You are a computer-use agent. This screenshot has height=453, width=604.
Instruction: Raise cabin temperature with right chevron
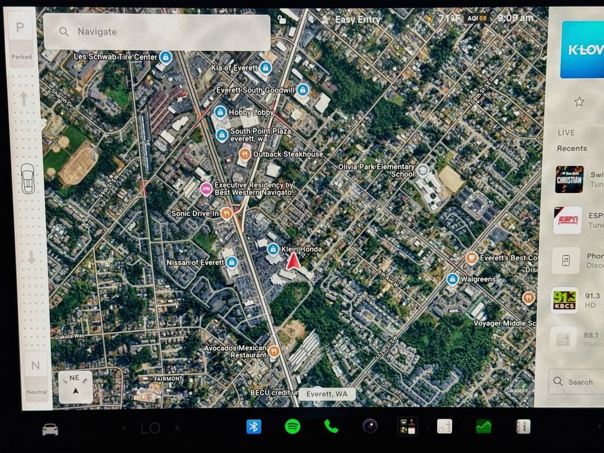pos(177,428)
